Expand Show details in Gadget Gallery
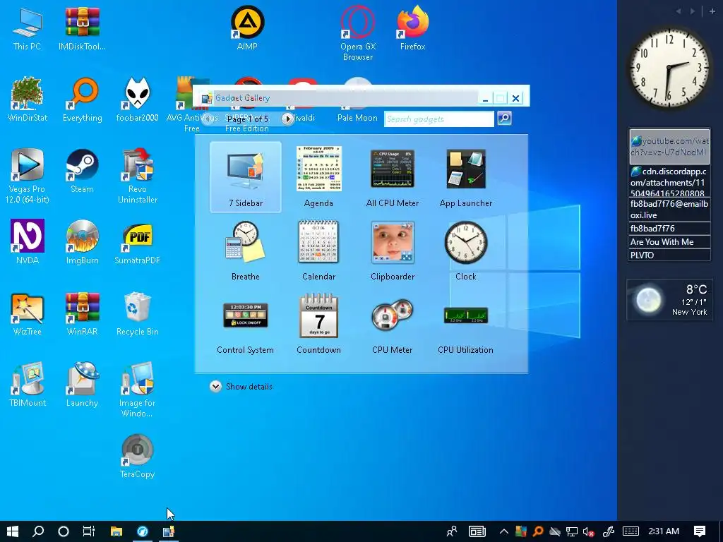Viewport: 723px width, 542px height. pos(241,386)
